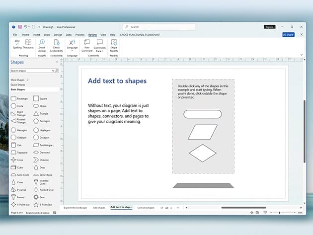The height and width of the screenshot is (235, 313).
Task: Expand the More Shapes submenu
Action: pyautogui.click(x=20, y=79)
